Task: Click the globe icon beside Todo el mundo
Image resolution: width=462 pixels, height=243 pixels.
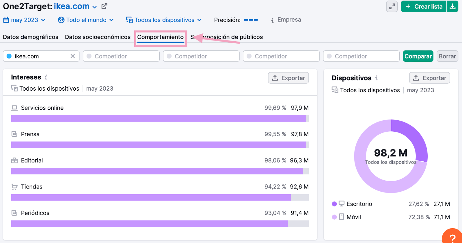Action: pos(61,20)
